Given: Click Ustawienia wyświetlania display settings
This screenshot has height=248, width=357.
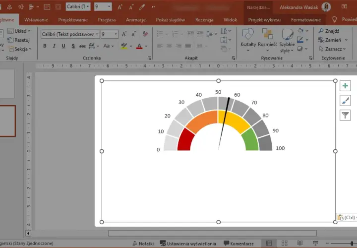Looking at the screenshot, I should click(x=188, y=244).
